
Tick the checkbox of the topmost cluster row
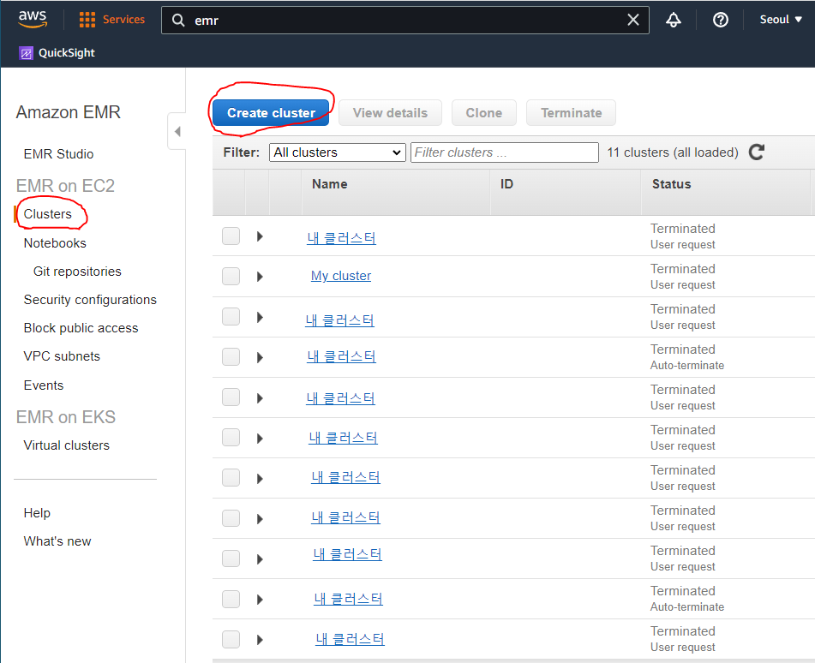tap(231, 236)
